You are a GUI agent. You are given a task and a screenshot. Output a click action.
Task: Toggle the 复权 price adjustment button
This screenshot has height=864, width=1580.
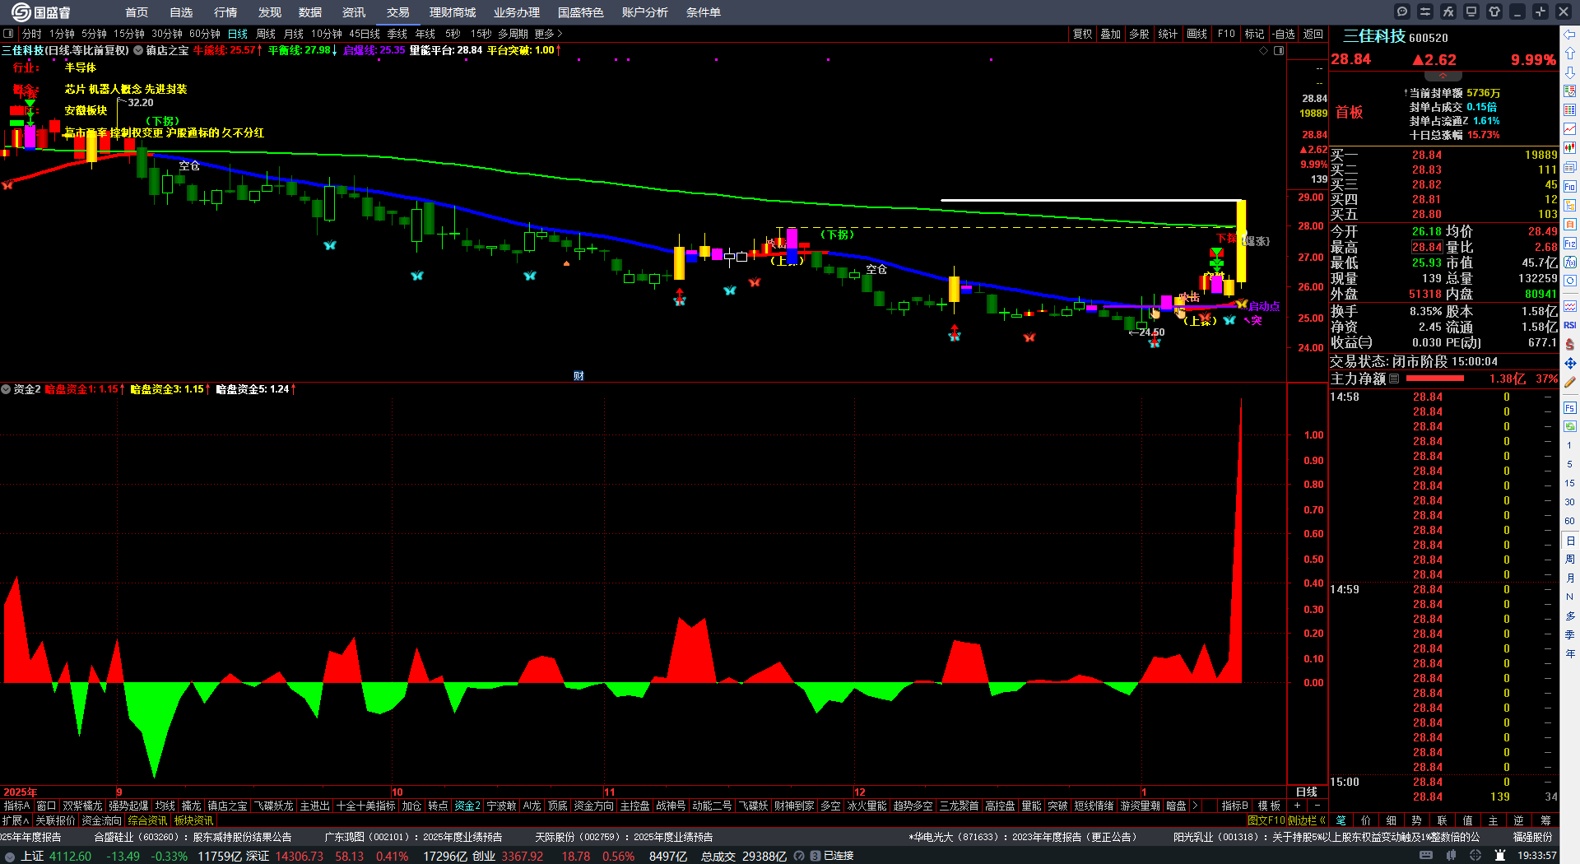click(1082, 34)
